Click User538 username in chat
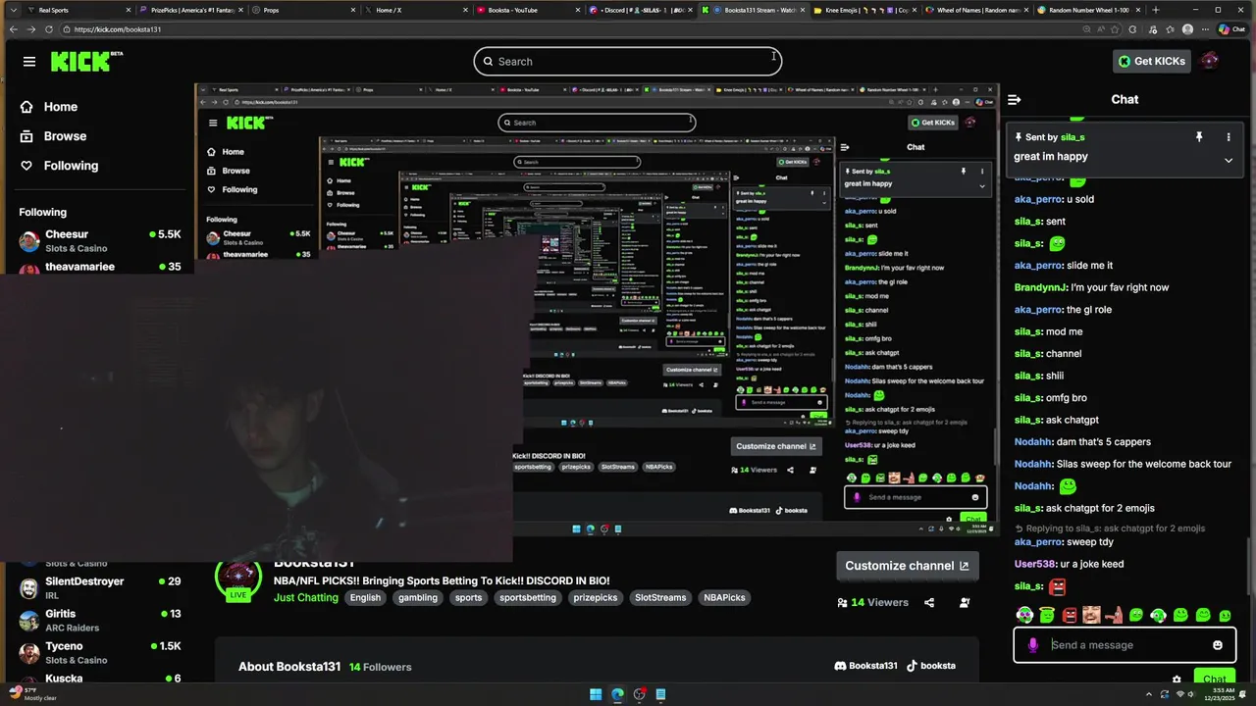Viewport: 1256px width, 706px height. pos(1035,564)
